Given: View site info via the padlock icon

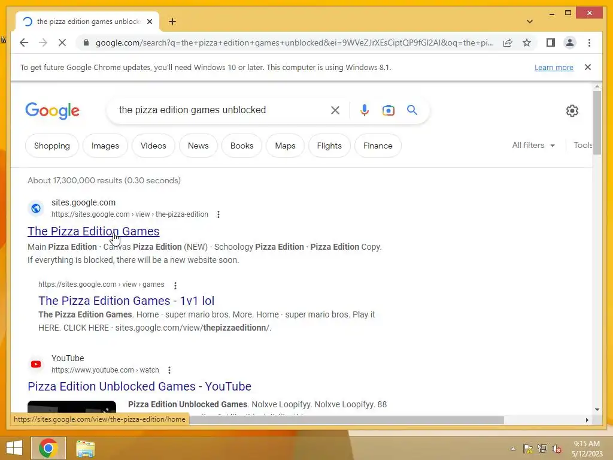Looking at the screenshot, I should point(86,43).
